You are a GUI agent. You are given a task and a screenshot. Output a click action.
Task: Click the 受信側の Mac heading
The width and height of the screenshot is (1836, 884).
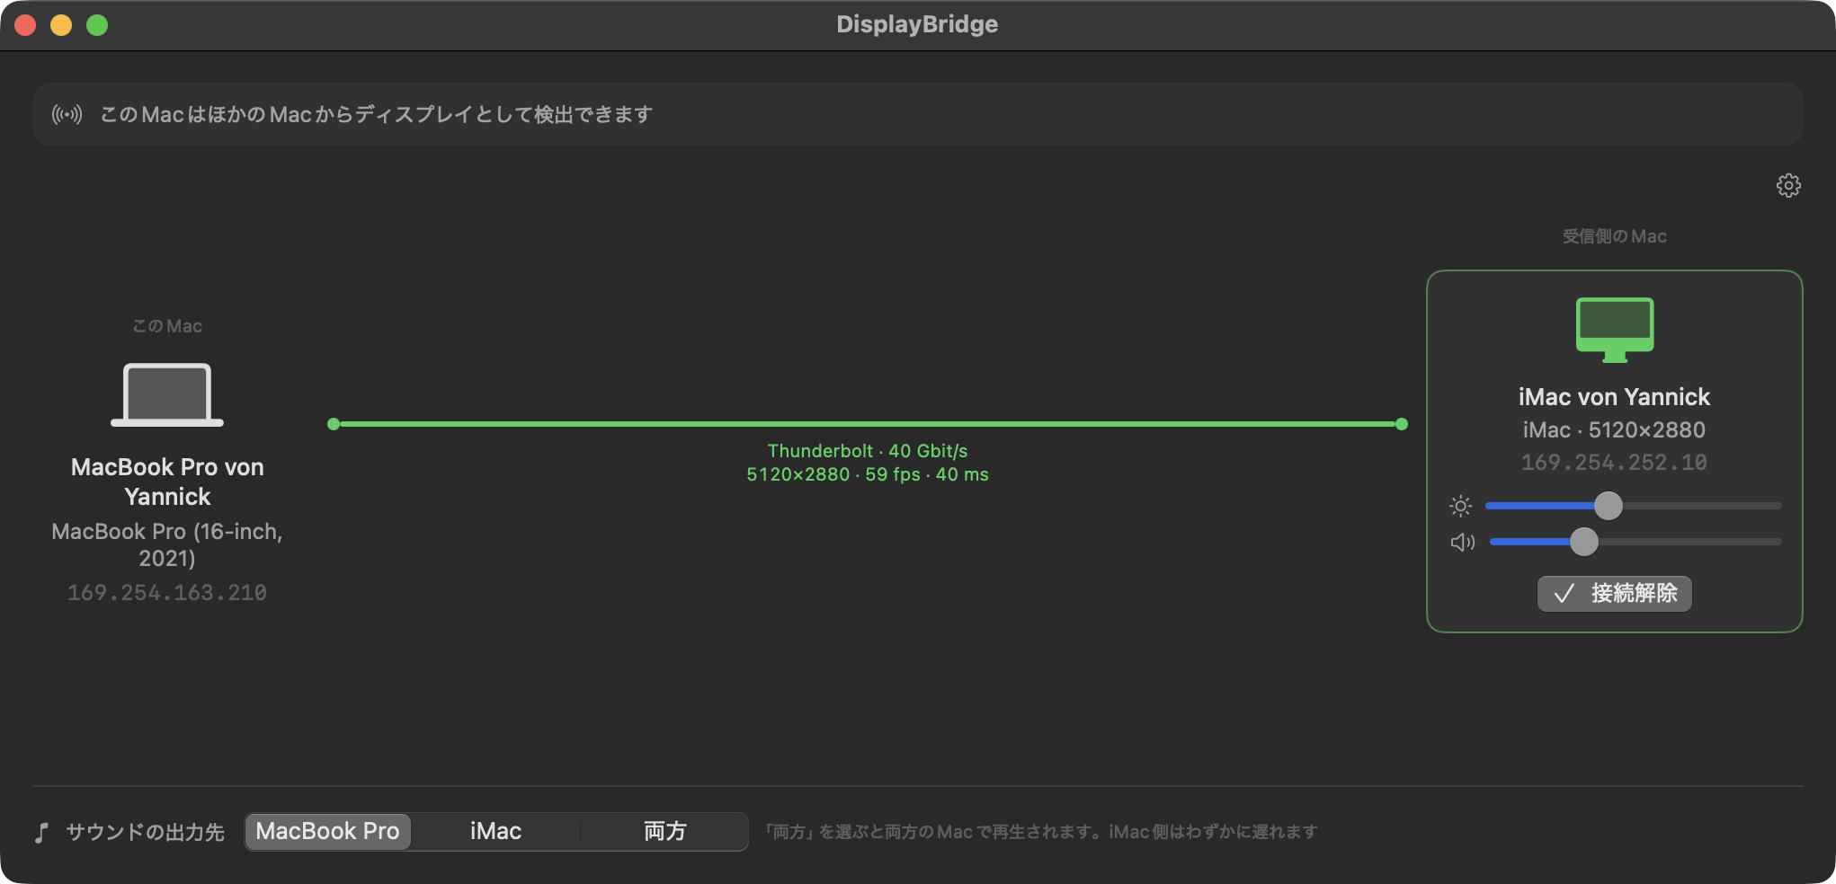1614,236
